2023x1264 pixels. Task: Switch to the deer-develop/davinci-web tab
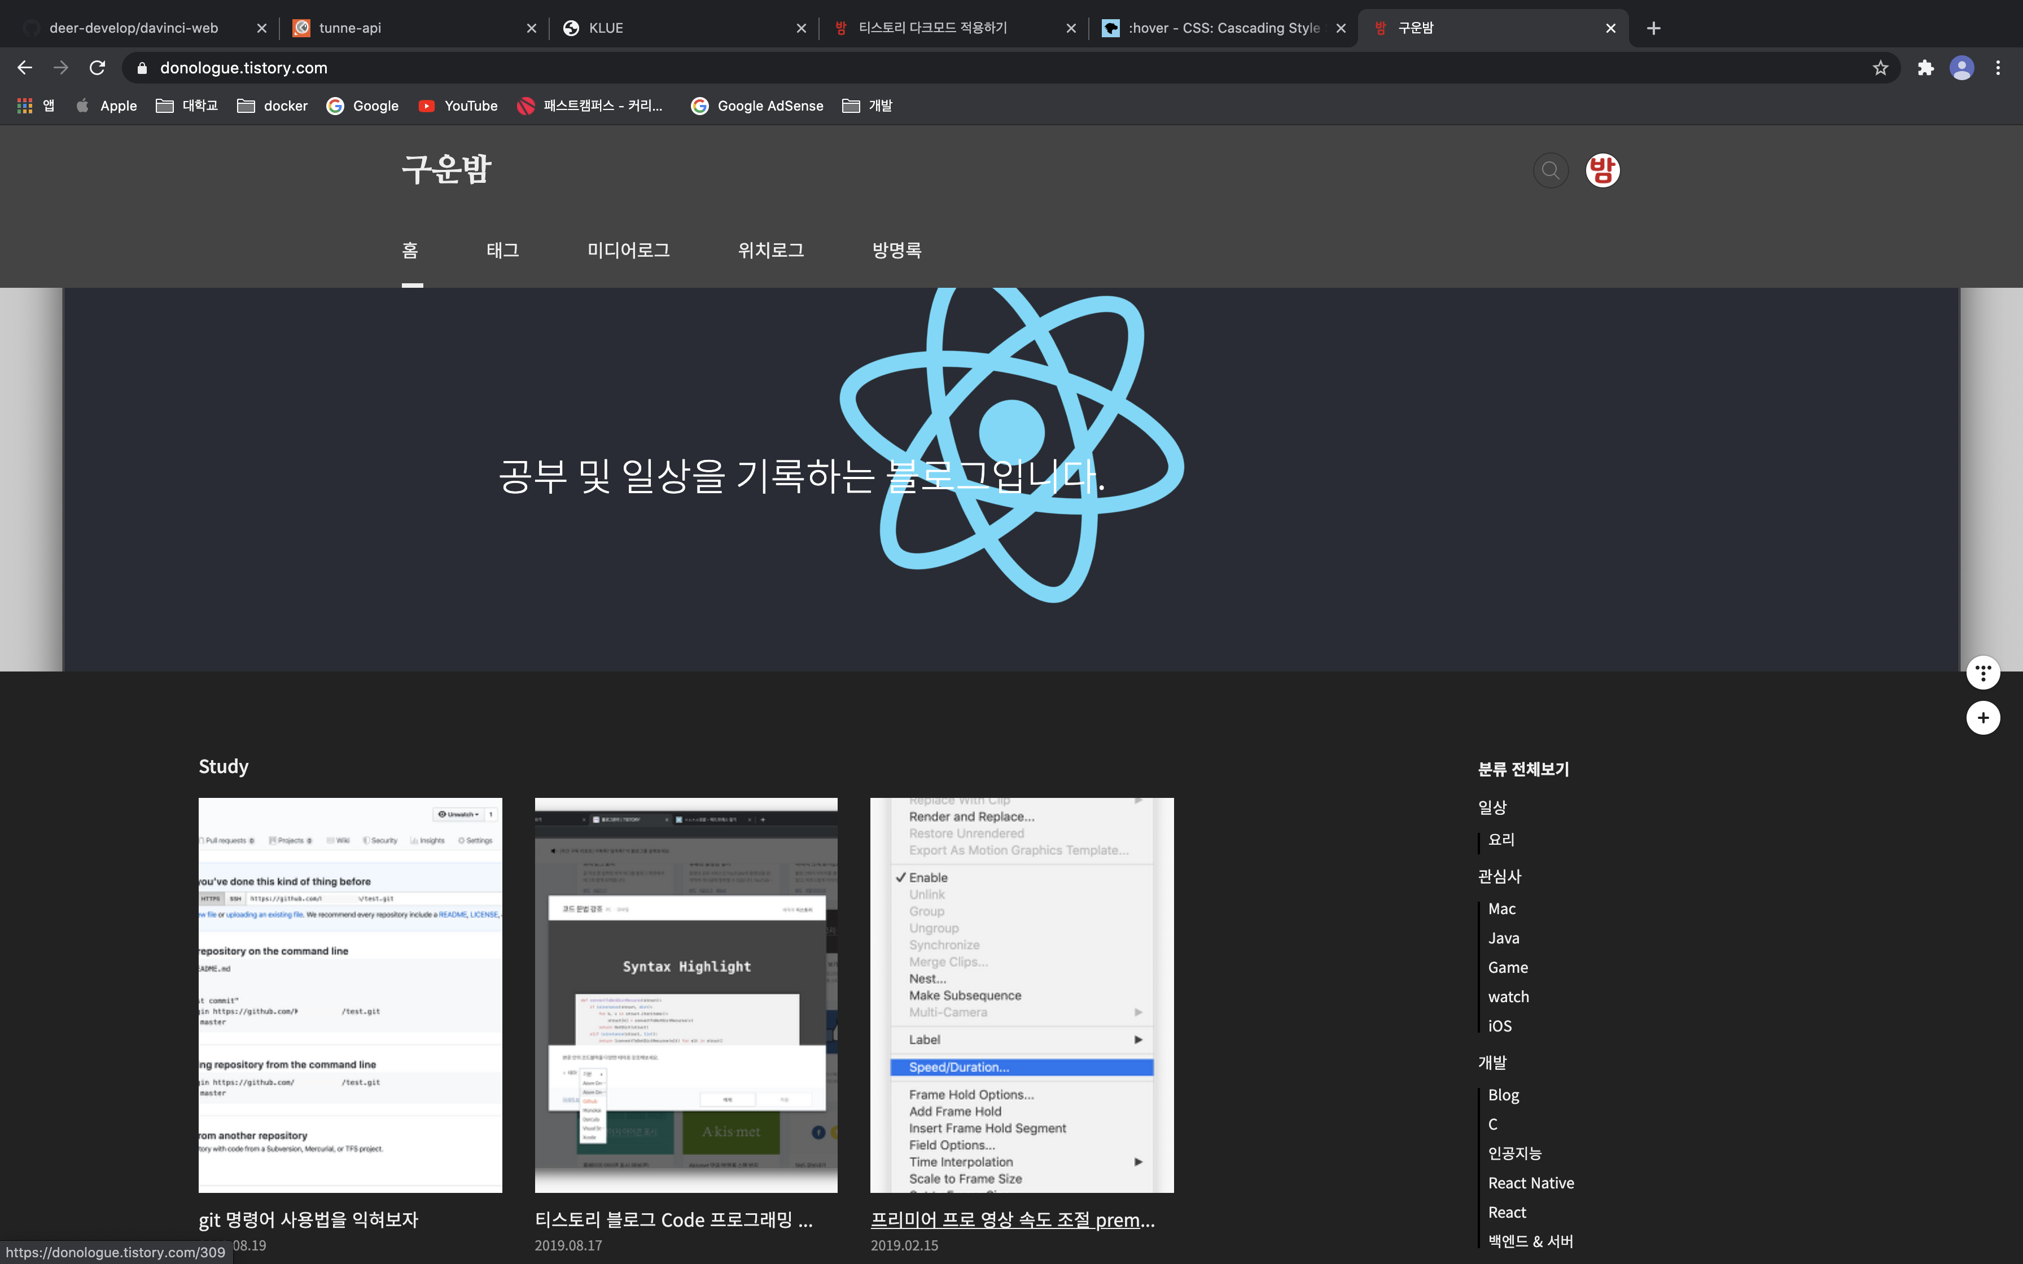coord(134,28)
